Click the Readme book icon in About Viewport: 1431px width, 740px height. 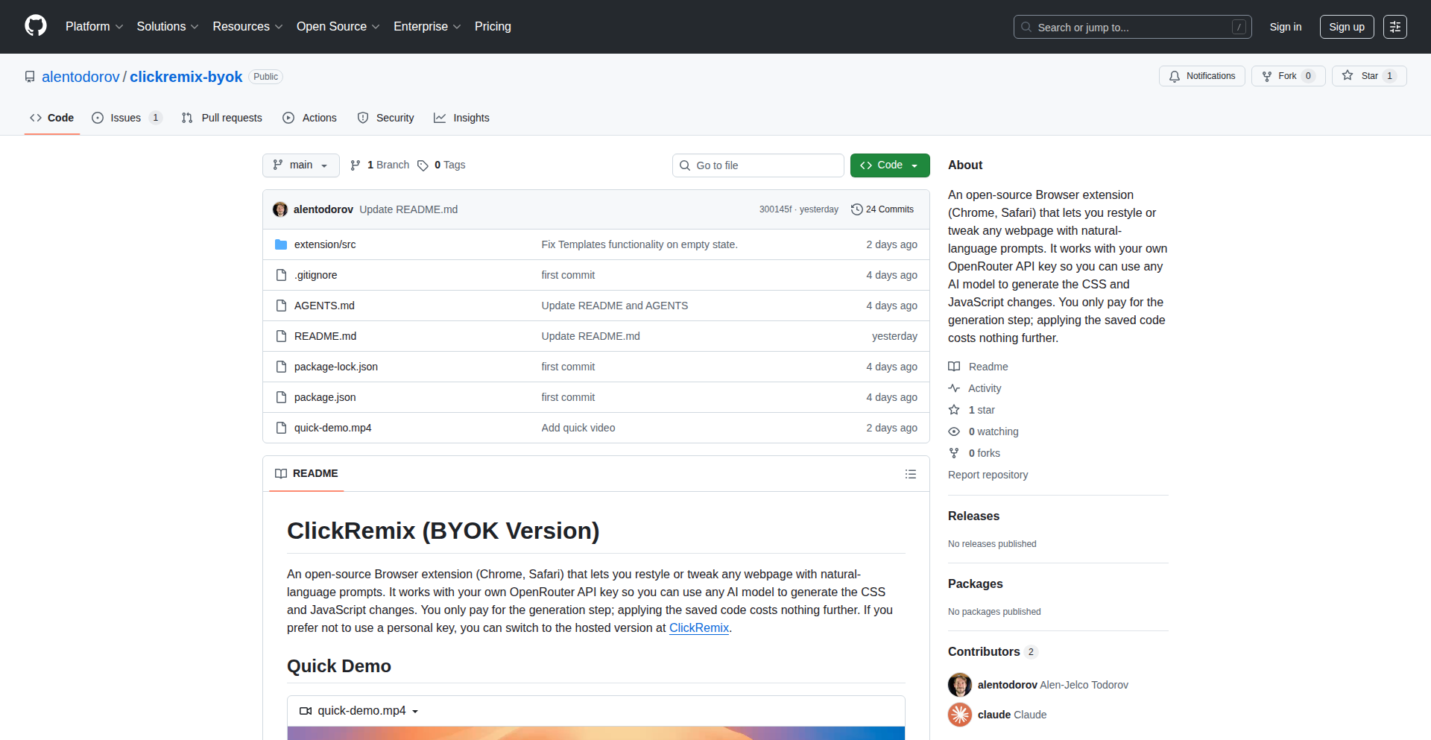tap(954, 367)
